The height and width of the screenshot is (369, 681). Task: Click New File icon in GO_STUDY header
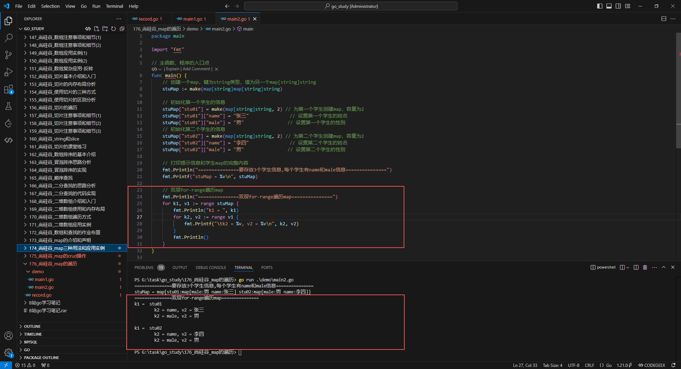point(96,29)
